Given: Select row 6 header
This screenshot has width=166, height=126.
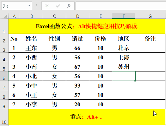Looking at the screenshot, I should coord(4,76).
